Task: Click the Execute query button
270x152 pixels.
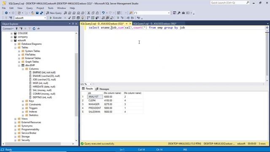Action: pos(56,18)
